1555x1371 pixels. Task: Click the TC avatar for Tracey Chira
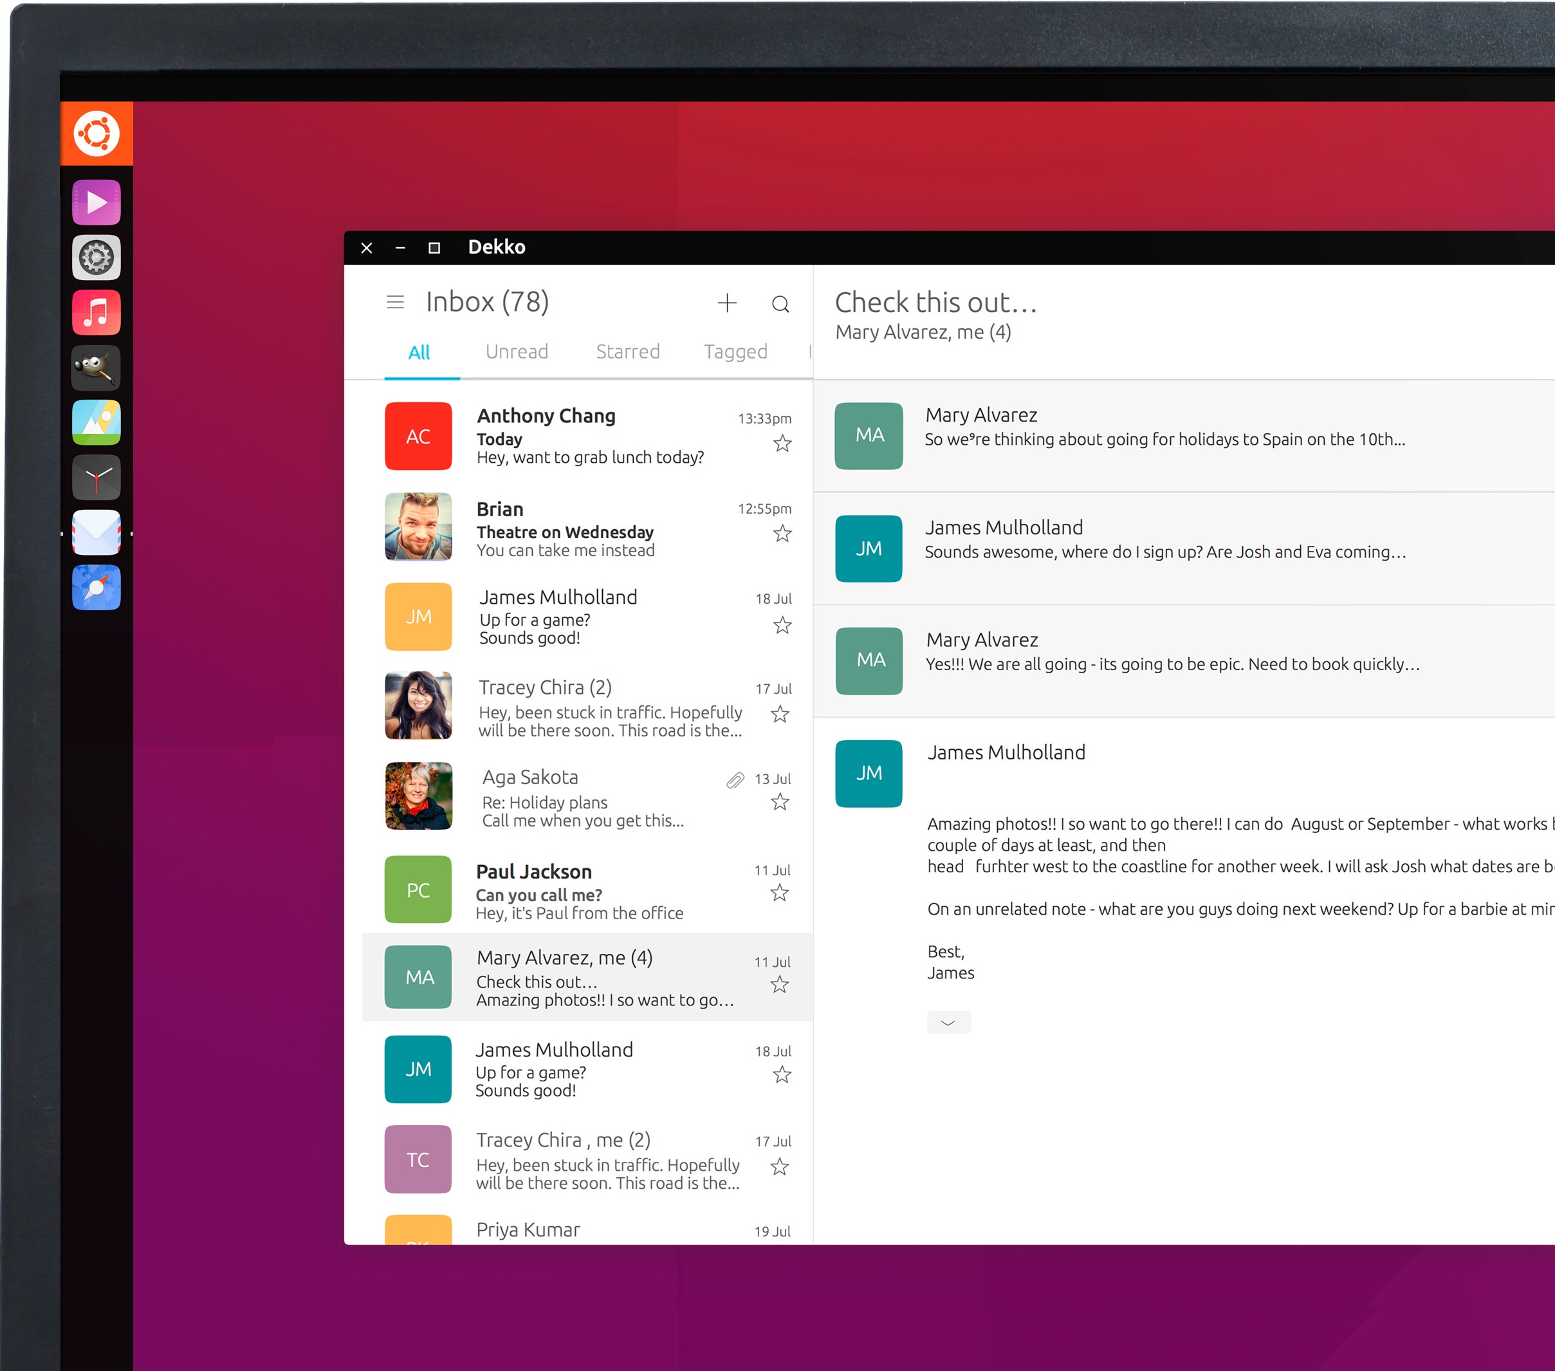point(418,1159)
